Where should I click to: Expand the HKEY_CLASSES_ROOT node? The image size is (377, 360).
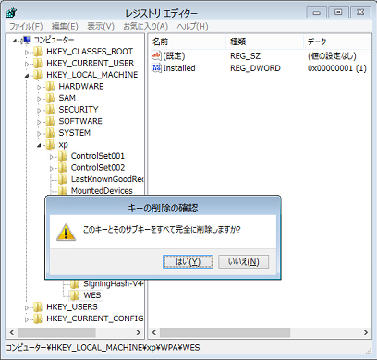coord(27,53)
